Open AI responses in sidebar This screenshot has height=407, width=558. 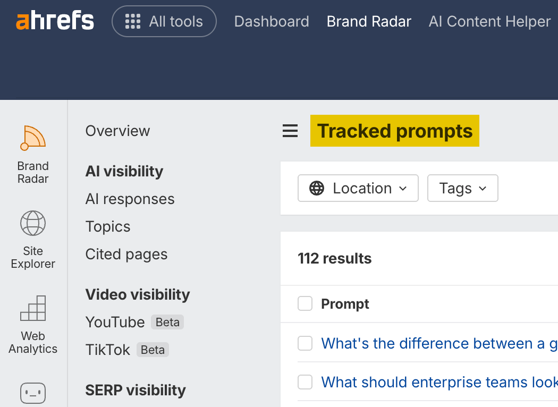130,199
